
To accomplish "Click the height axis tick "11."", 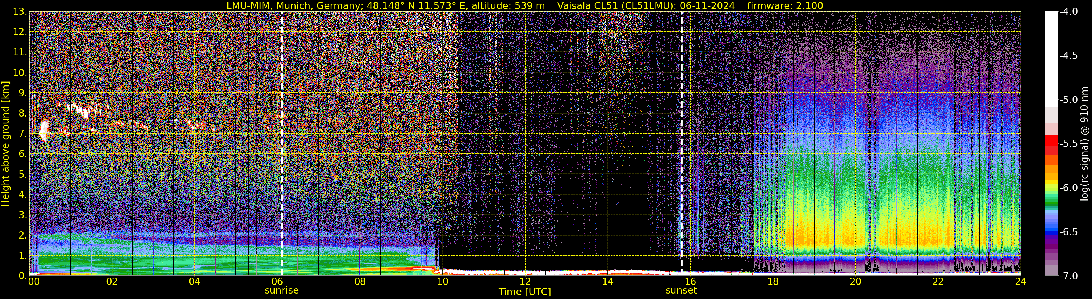I will (x=20, y=52).
